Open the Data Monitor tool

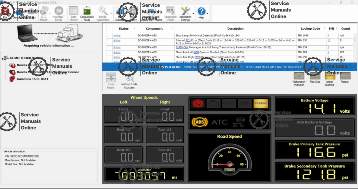coord(74,13)
